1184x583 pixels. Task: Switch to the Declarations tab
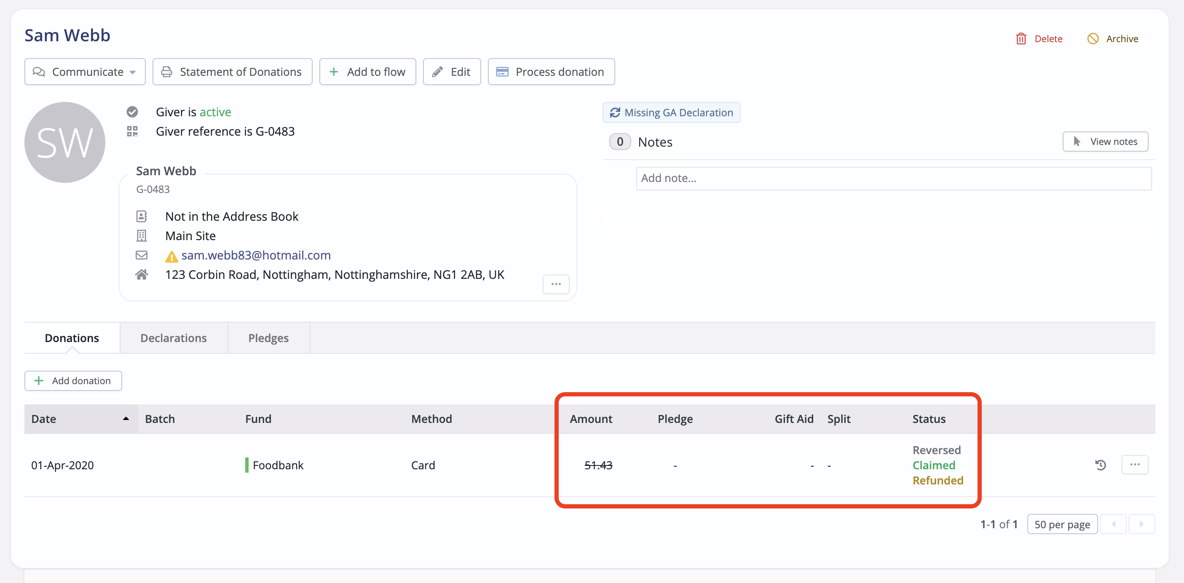tap(173, 338)
